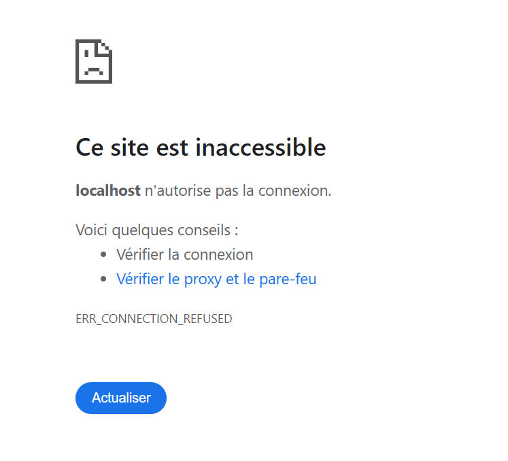The width and height of the screenshot is (508, 461).
Task: Click the word "pare-feu" in the link
Action: (288, 279)
